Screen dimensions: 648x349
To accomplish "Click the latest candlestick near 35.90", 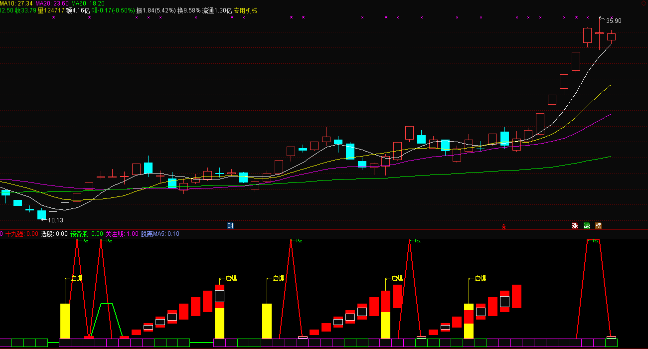I will [611, 37].
